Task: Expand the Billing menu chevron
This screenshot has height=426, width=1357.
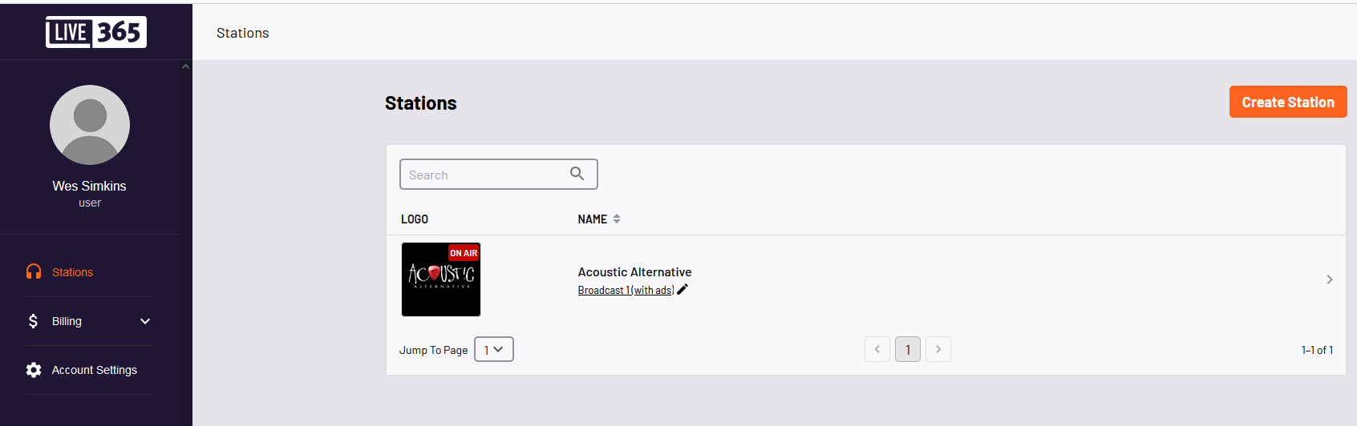Action: (145, 321)
